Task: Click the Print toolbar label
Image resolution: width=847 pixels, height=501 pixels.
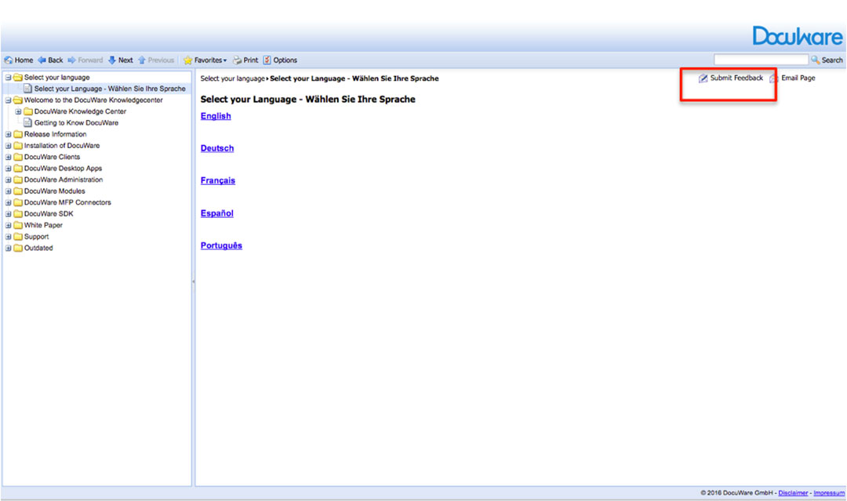Action: (x=251, y=60)
